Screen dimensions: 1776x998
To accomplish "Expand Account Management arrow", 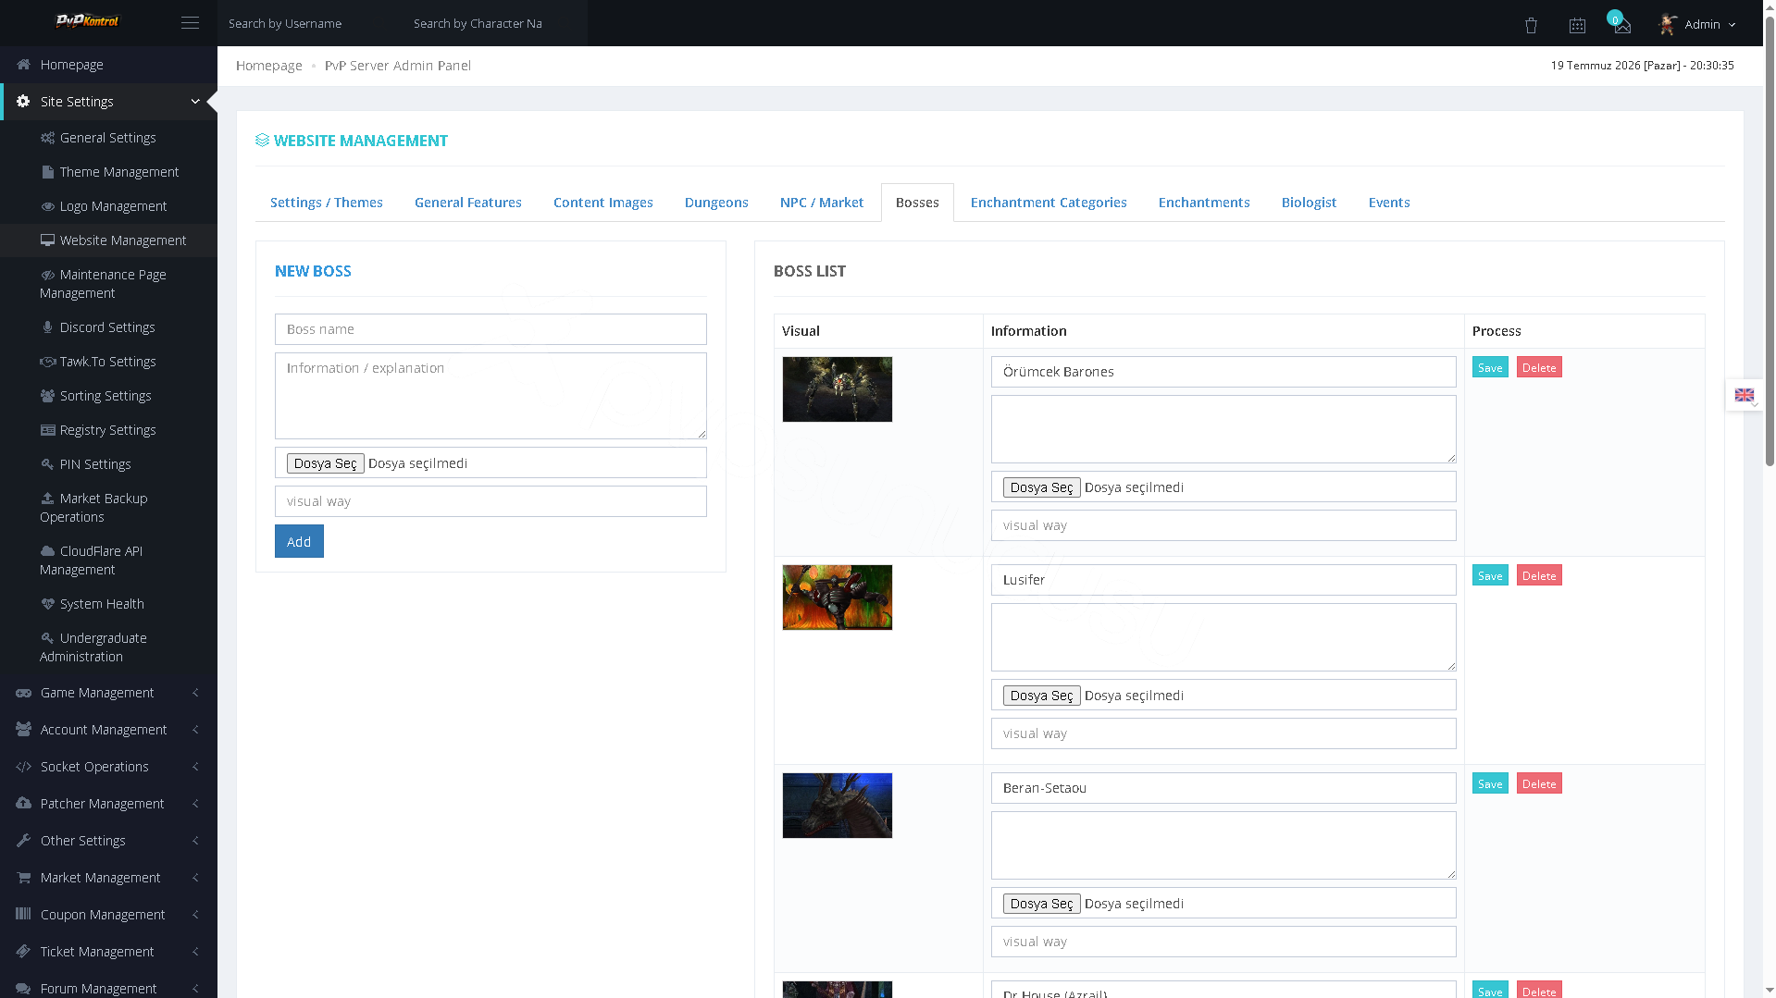I will pyautogui.click(x=195, y=730).
